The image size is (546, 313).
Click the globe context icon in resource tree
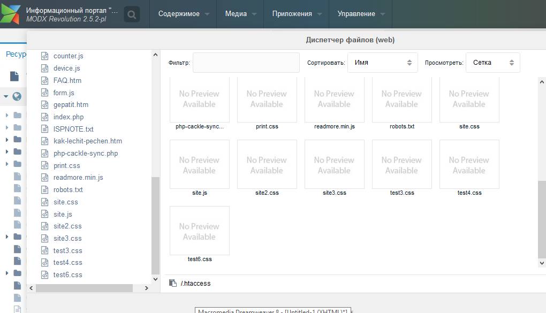17,97
